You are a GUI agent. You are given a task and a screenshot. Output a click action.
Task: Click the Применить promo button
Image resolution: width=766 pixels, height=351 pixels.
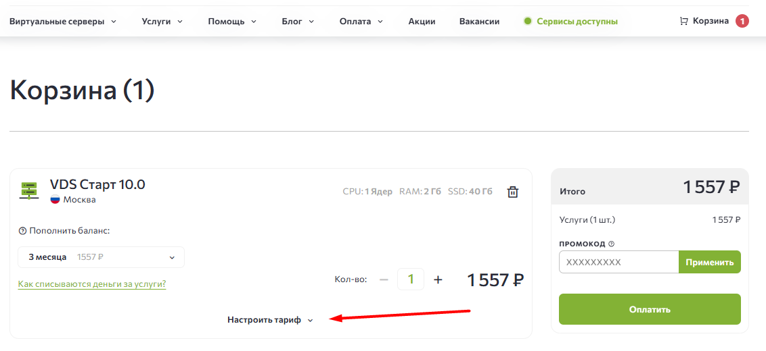click(x=709, y=263)
